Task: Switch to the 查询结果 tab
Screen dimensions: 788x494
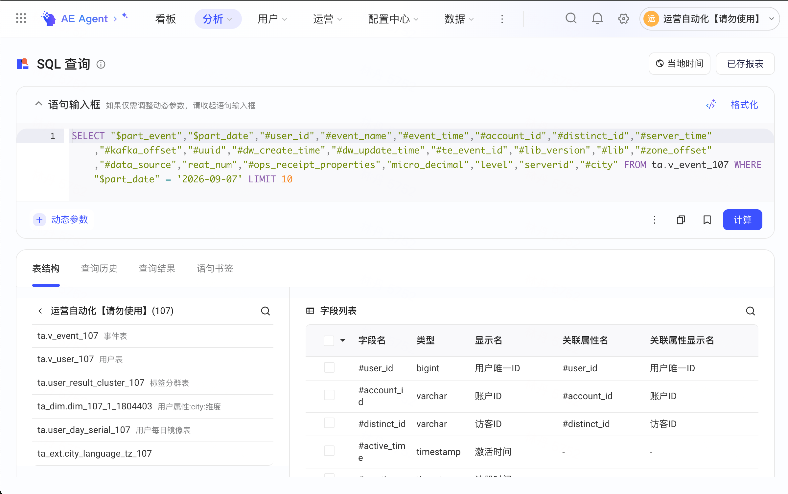Action: click(157, 268)
